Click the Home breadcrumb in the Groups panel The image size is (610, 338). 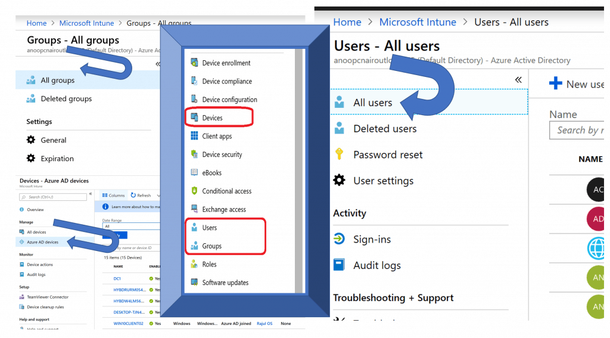point(36,23)
